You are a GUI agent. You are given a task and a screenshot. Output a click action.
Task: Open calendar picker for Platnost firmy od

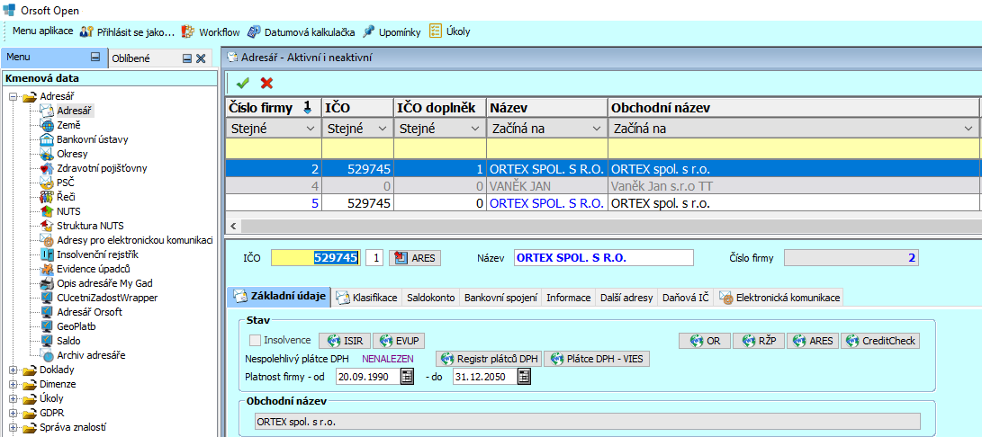click(x=404, y=377)
